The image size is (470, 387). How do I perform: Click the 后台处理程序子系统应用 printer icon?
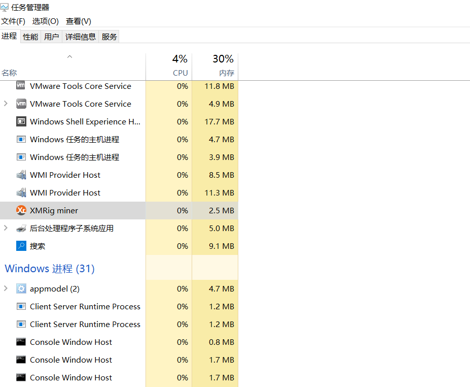21,228
